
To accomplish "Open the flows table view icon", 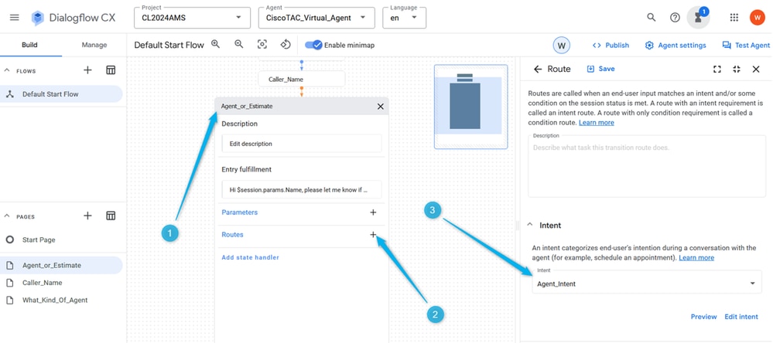I will (111, 70).
